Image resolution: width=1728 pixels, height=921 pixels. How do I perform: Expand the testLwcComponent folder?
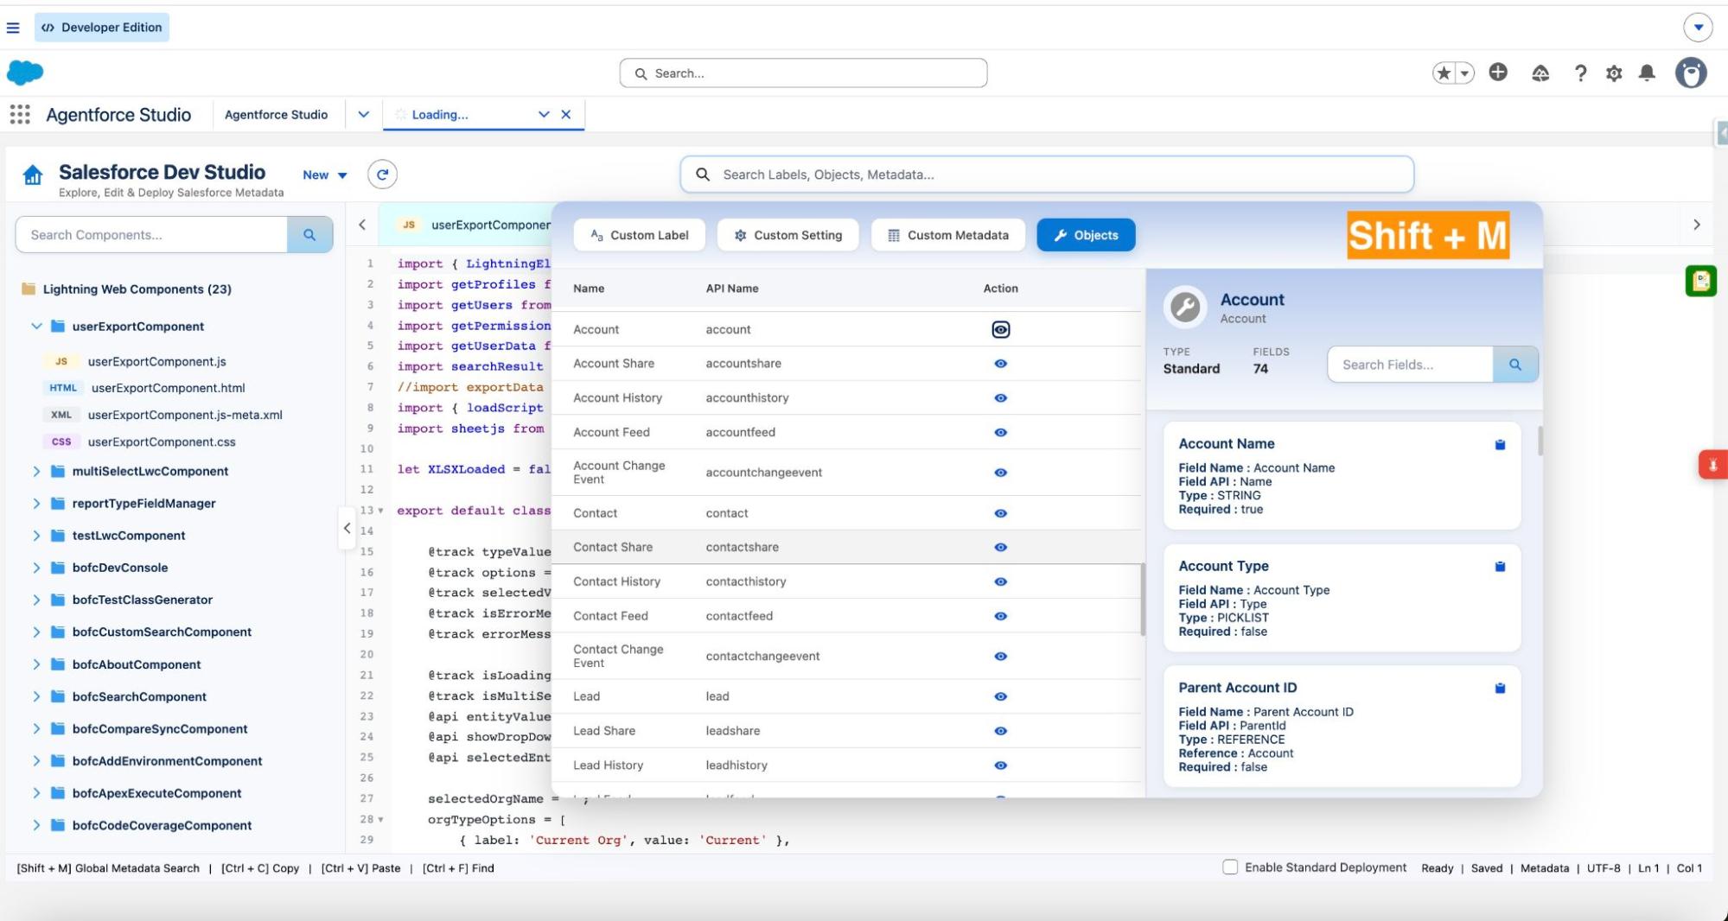click(36, 536)
